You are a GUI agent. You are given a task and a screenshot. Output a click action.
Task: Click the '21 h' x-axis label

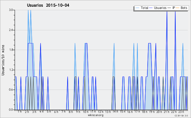click(166, 112)
